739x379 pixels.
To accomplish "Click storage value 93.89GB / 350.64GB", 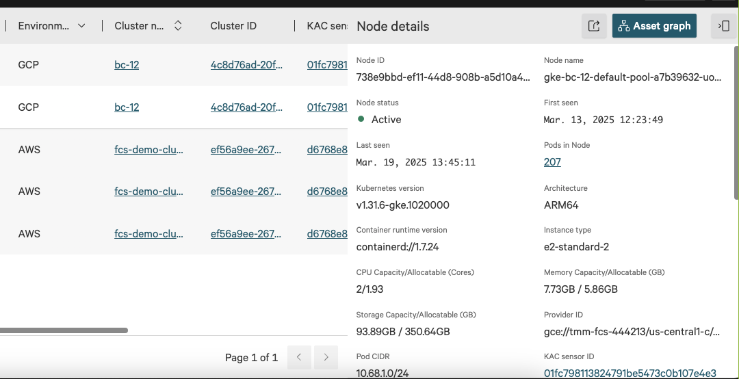I will [403, 332].
